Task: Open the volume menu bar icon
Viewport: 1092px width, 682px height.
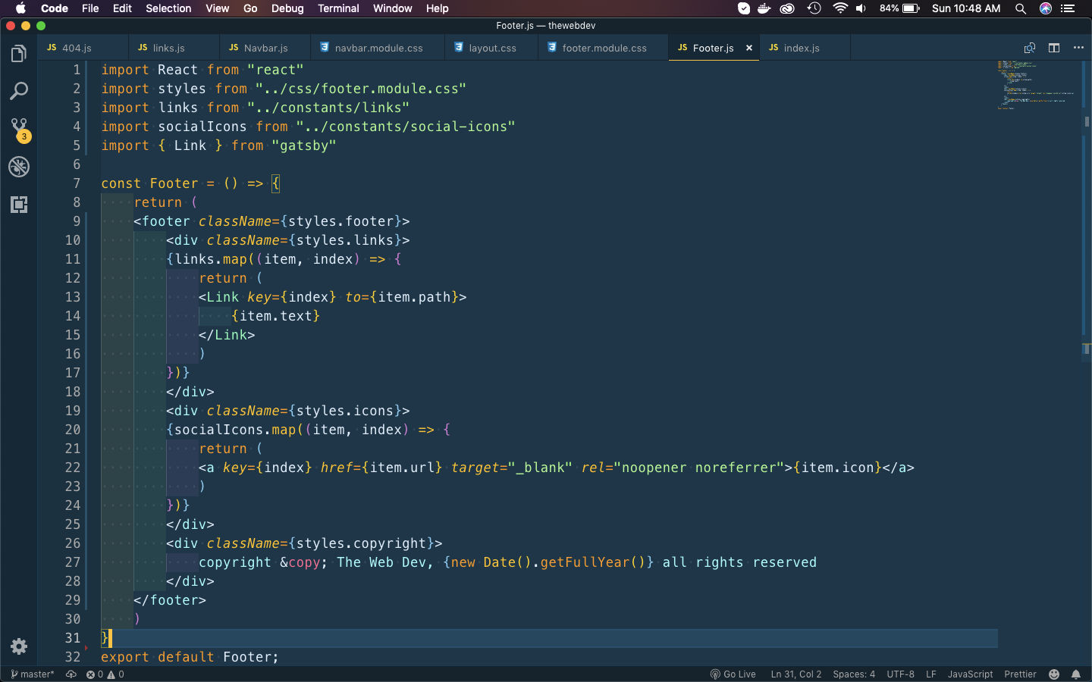Action: pyautogui.click(x=861, y=8)
